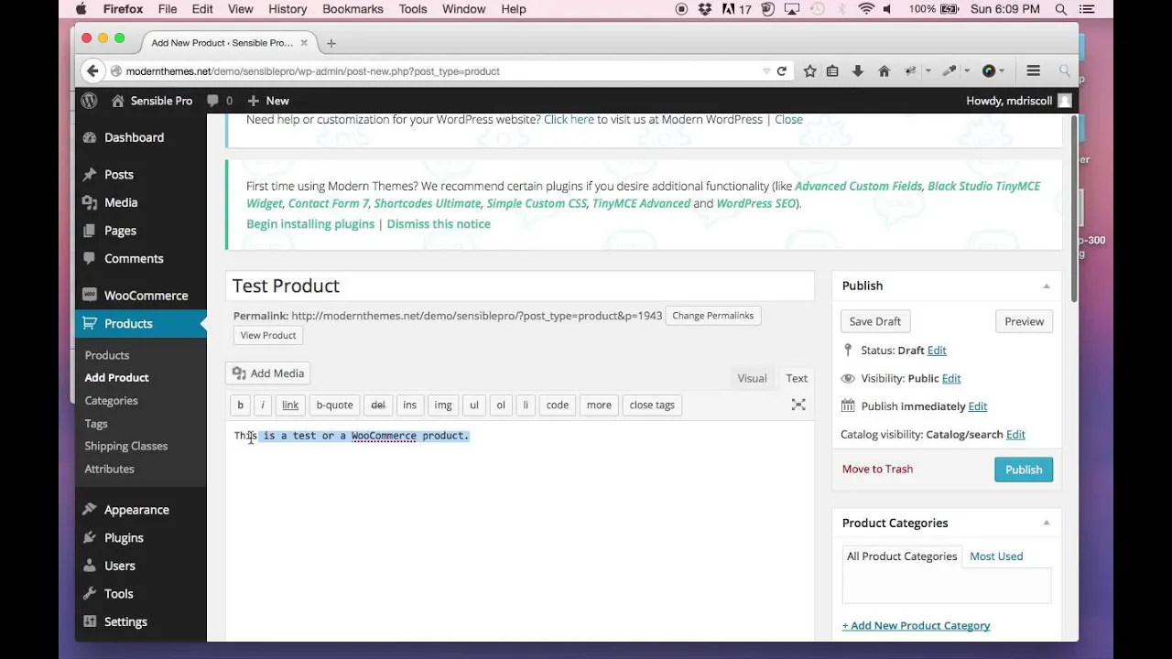
Task: Open Tools in admin sidebar
Action: (118, 593)
